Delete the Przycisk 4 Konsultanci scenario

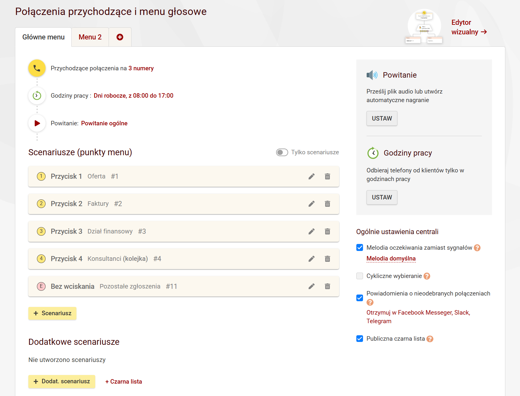(327, 259)
